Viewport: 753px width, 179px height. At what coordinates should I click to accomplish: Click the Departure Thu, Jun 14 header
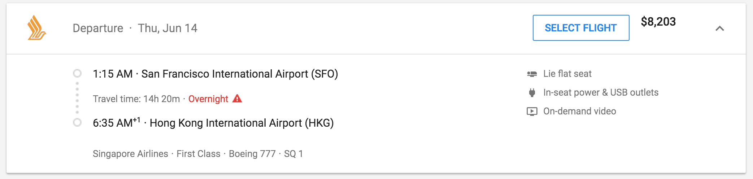135,28
